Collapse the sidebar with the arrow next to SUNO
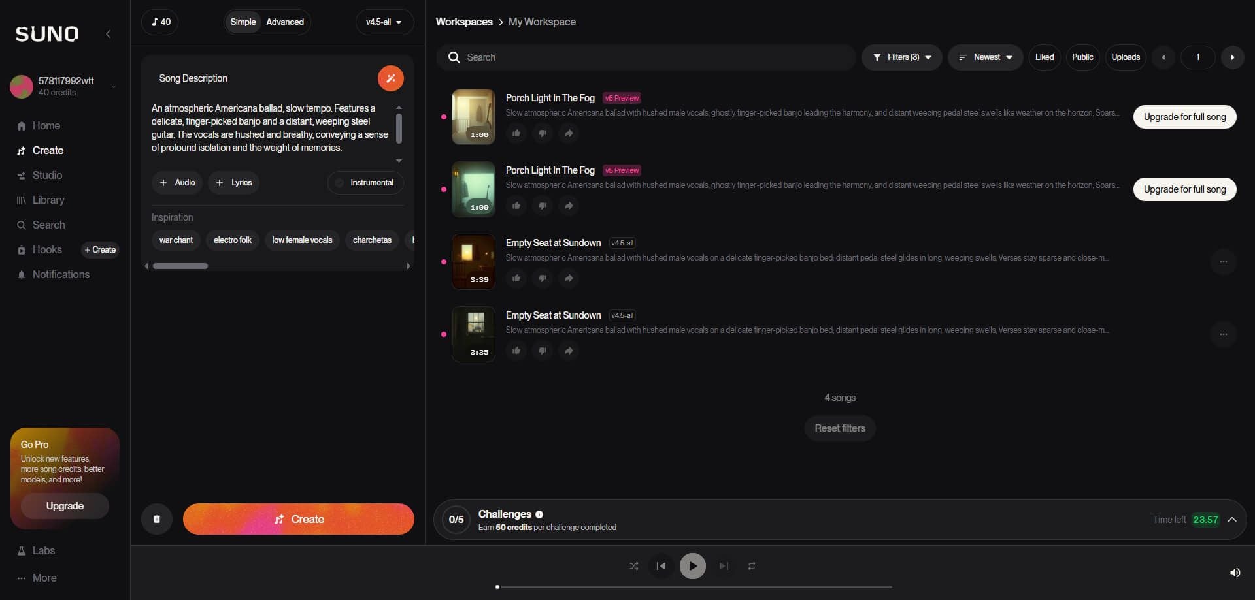The image size is (1255, 600). point(109,34)
